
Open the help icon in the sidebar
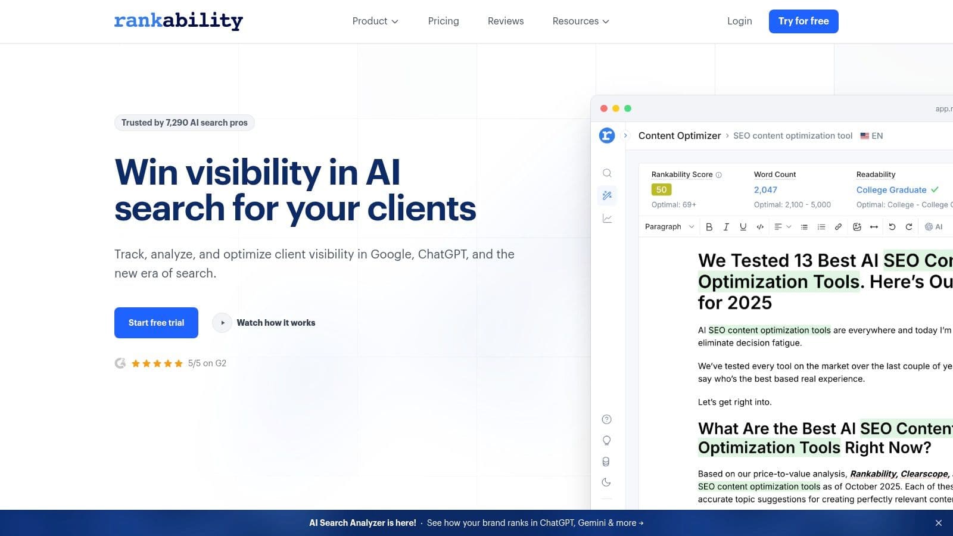click(x=607, y=419)
